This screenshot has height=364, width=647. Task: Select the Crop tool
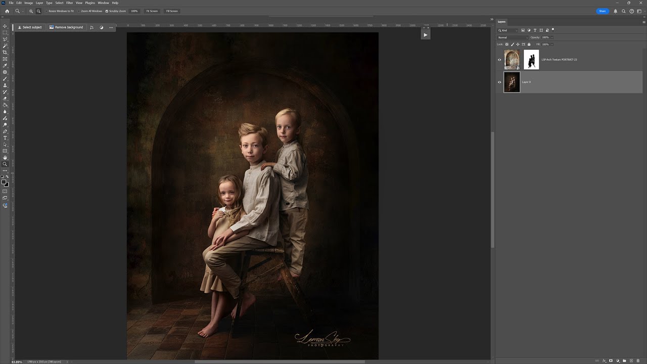click(5, 52)
